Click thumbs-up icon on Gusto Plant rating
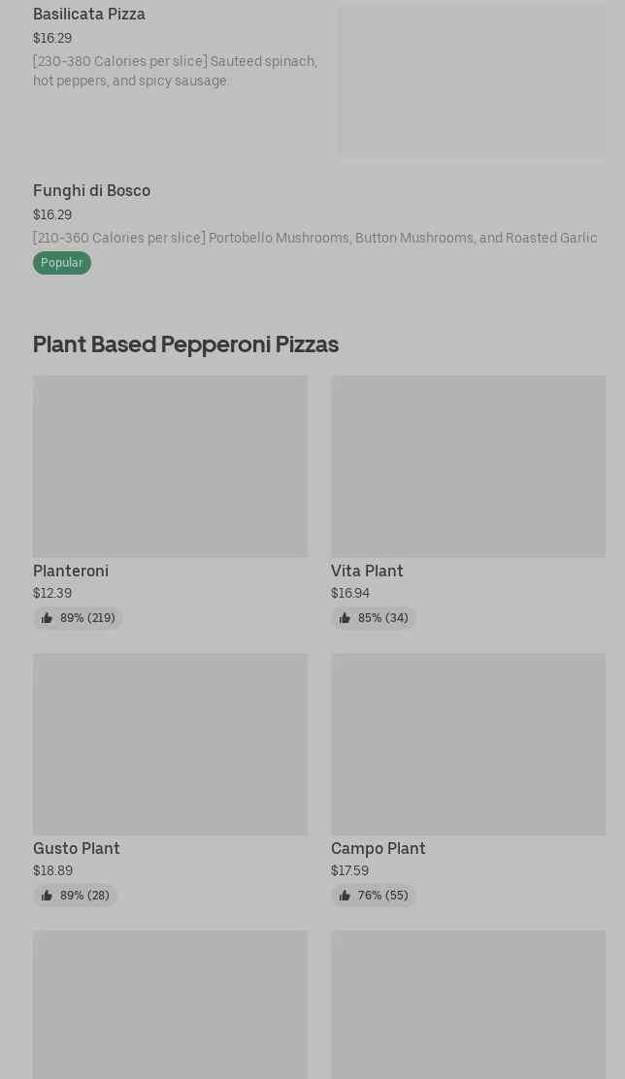 (47, 896)
